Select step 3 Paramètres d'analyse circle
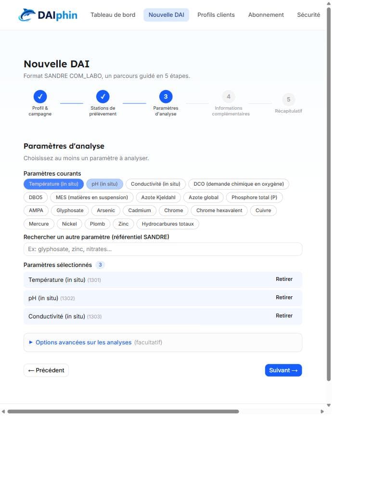This screenshot has width=385, height=481. tap(166, 97)
